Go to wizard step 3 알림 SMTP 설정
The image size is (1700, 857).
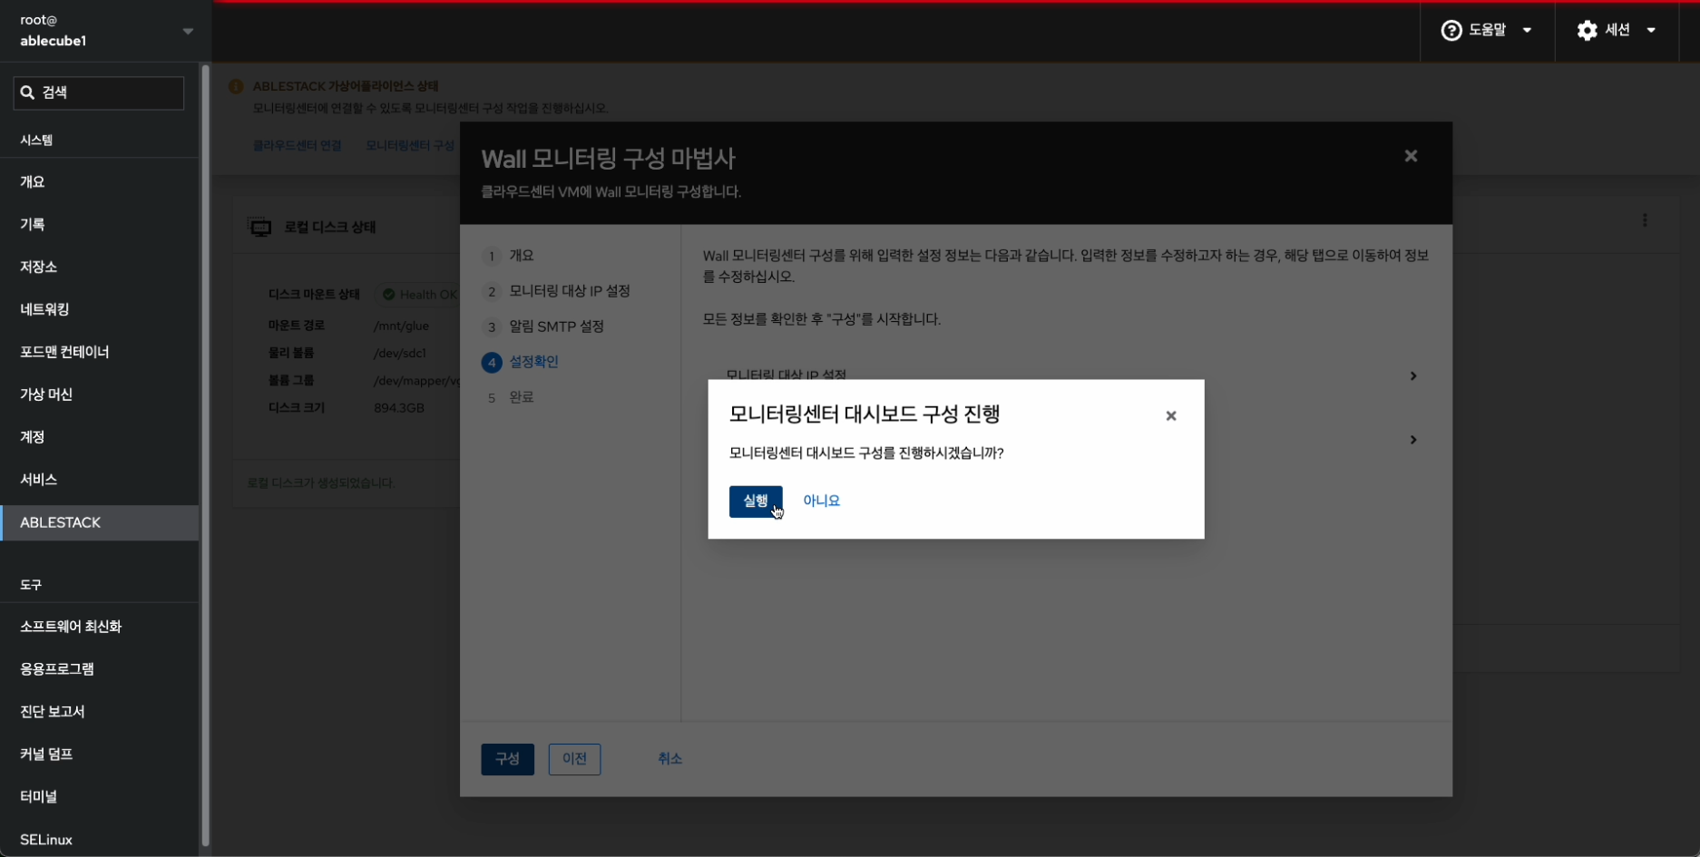coord(556,326)
